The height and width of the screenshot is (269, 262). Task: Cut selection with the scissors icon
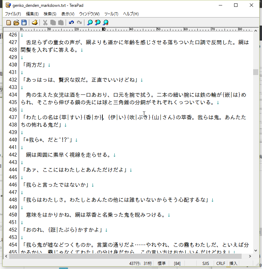[45, 23]
